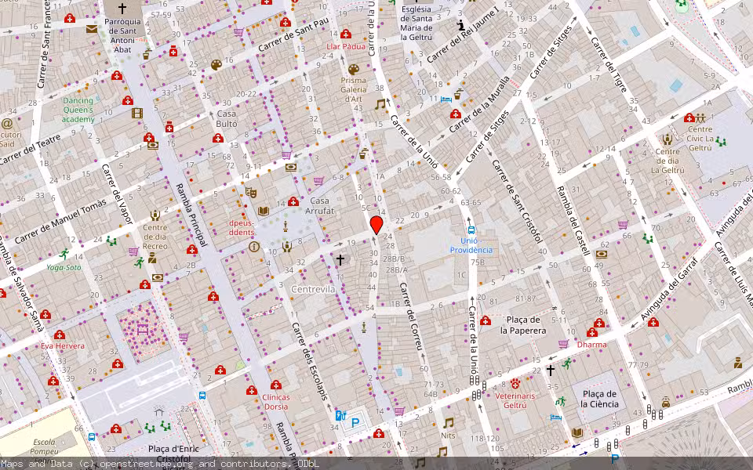The height and width of the screenshot is (470, 753).
Task: Select the theater masks icon near Casa Bultó
Action: point(253,193)
